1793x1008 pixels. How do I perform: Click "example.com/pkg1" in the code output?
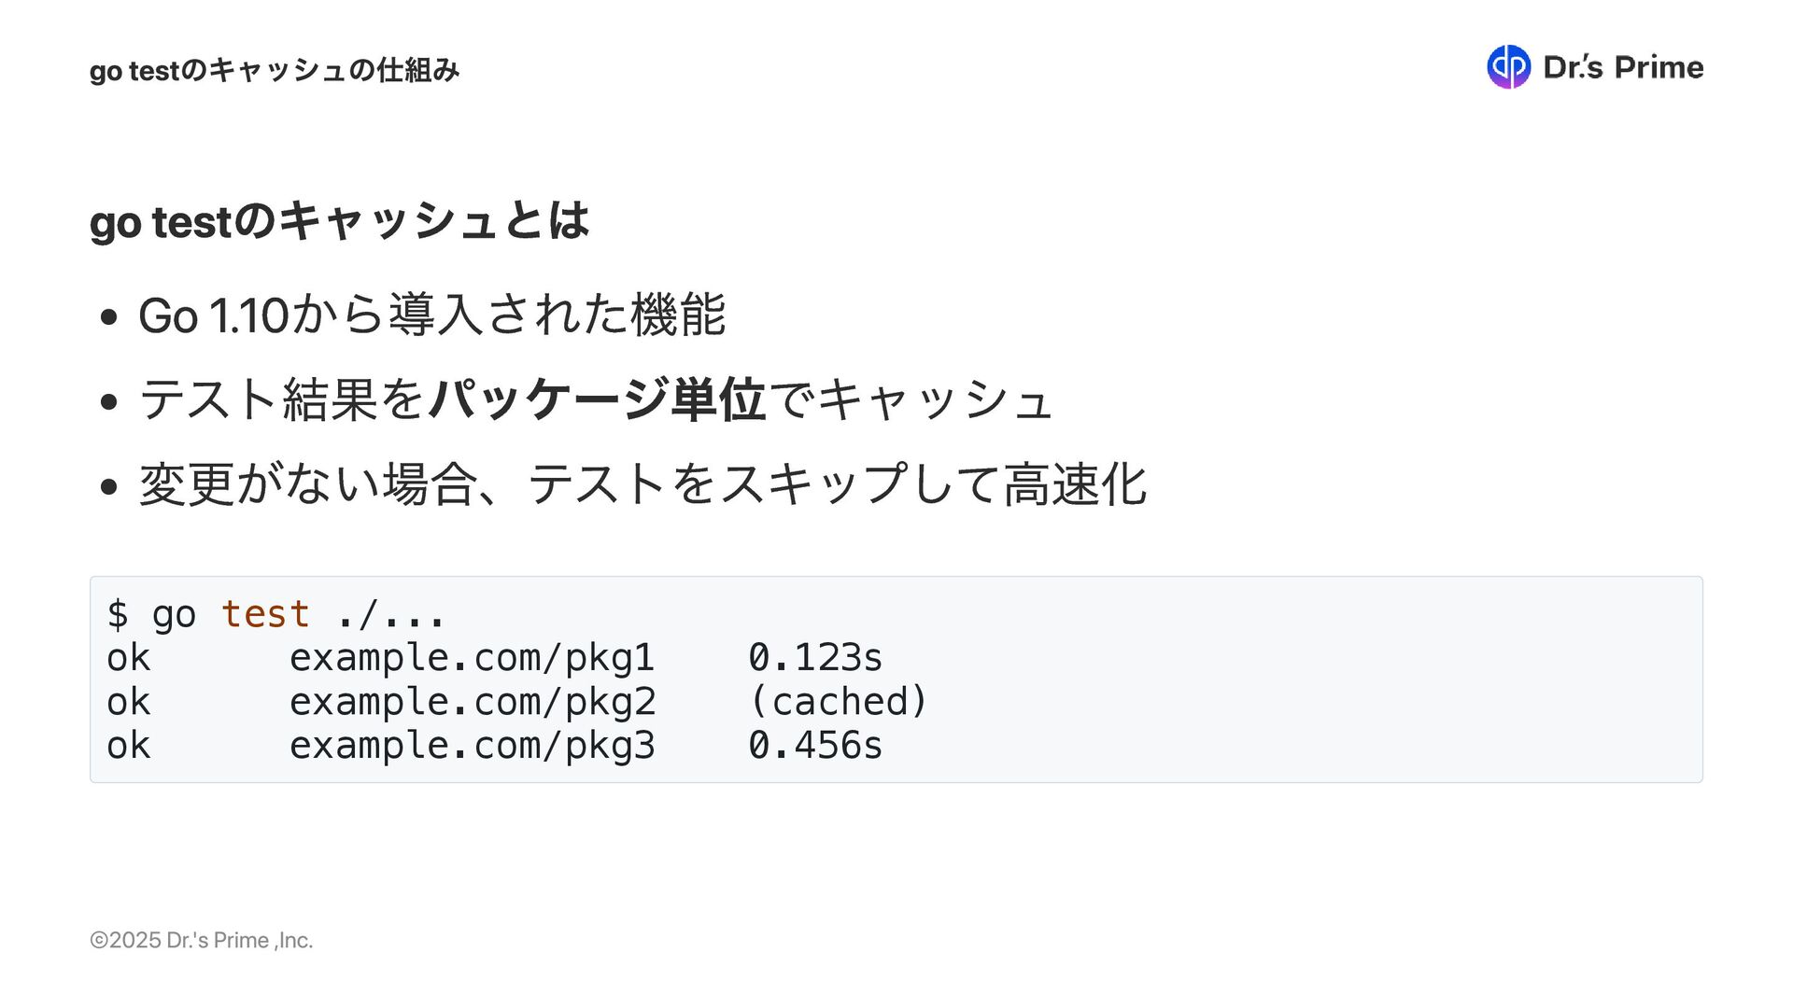[473, 658]
